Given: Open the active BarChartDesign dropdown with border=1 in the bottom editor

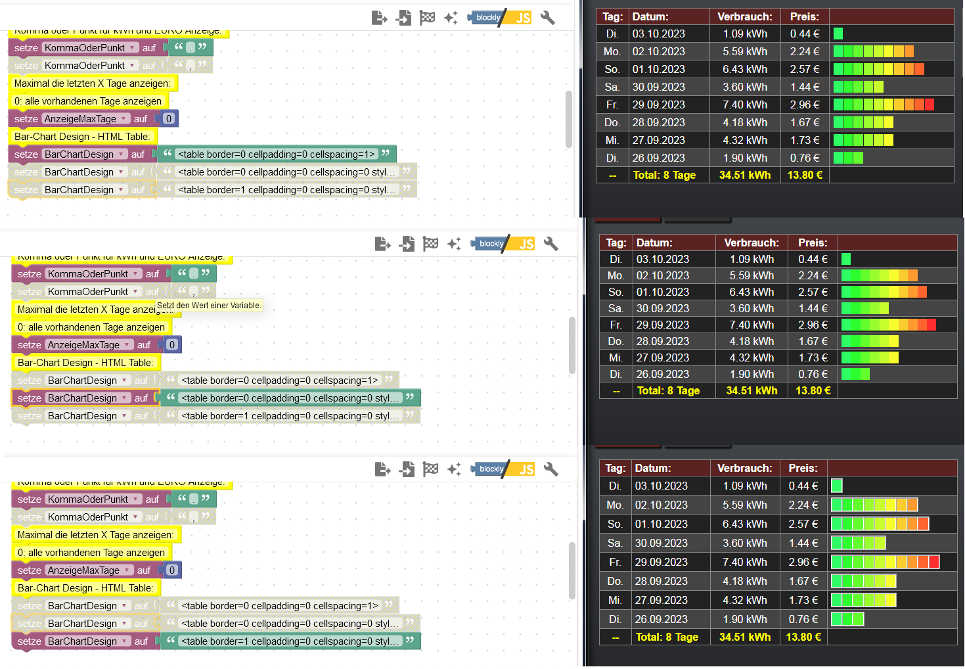Looking at the screenshot, I should (x=124, y=641).
